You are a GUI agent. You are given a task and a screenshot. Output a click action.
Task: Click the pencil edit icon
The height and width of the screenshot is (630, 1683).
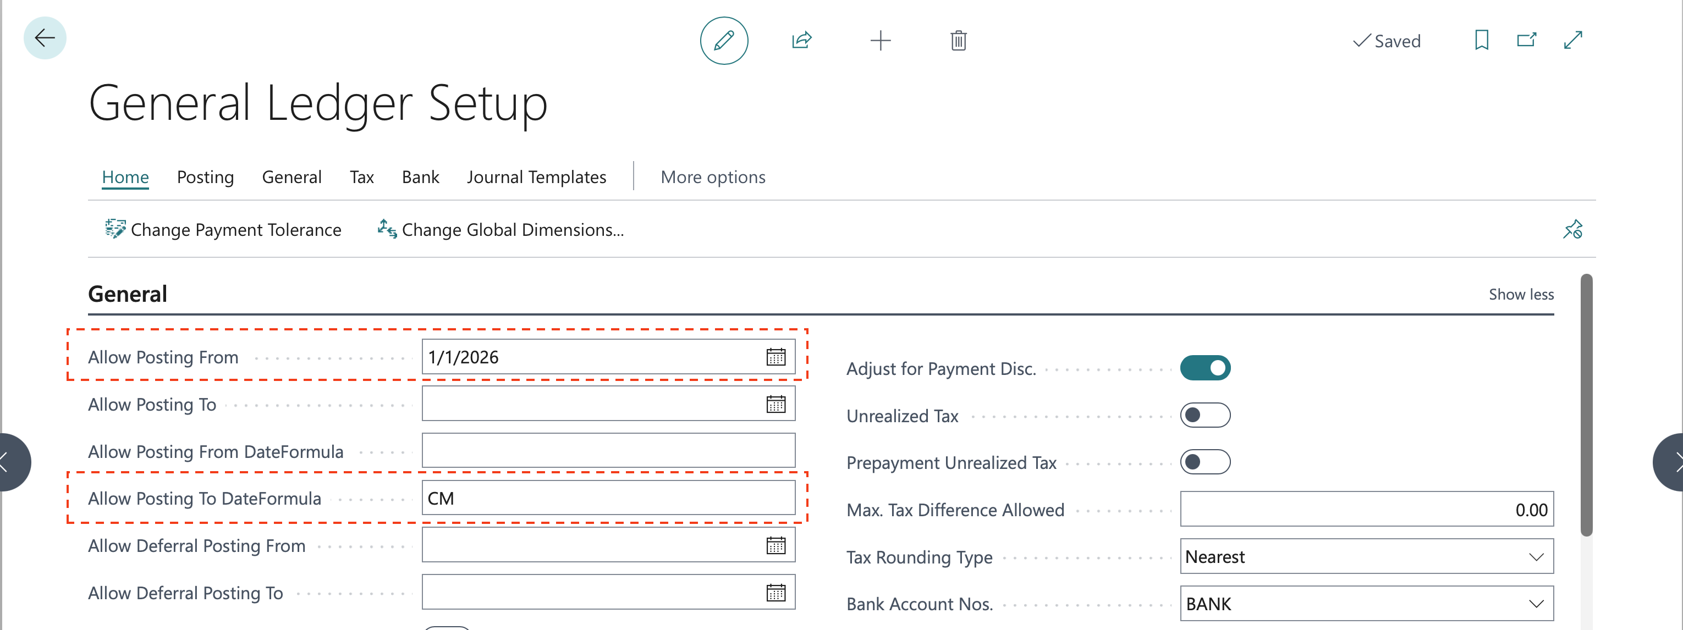723,41
